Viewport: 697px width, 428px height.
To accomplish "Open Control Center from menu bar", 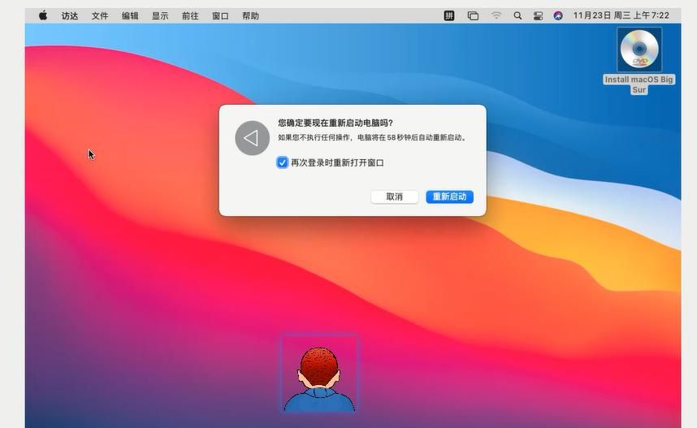I will coord(538,15).
